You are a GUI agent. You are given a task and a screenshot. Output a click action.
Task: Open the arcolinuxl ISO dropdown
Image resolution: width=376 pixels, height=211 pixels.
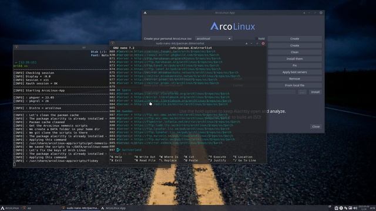tap(213, 39)
